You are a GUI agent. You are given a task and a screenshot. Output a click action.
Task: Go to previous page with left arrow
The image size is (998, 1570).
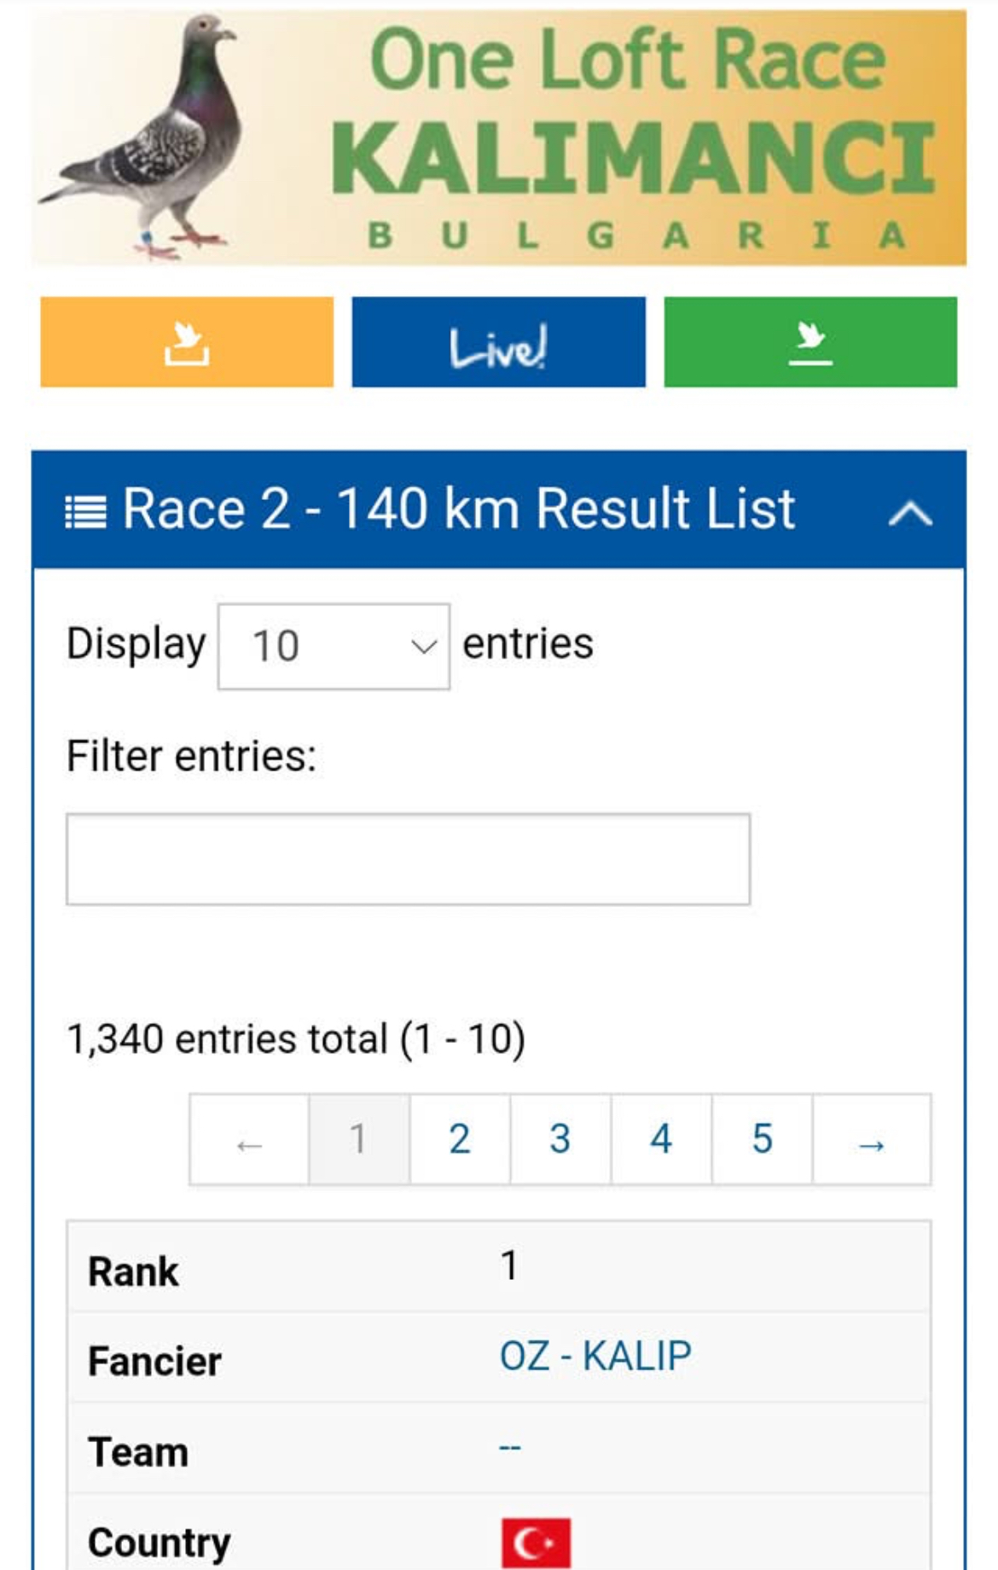[x=249, y=1140]
